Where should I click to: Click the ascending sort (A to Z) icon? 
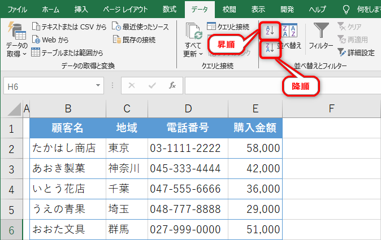[269, 30]
